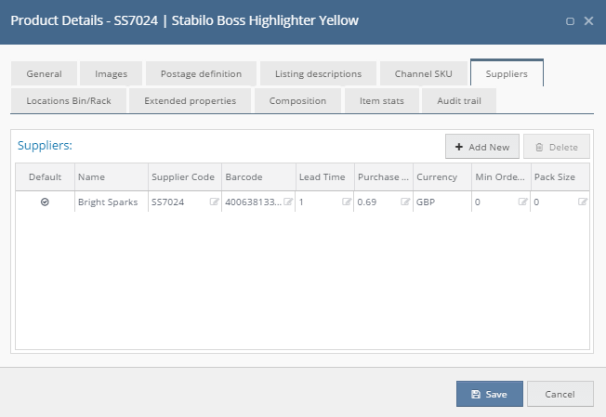The height and width of the screenshot is (417, 606).
Task: Click the Min Order column header
Action: coord(502,176)
